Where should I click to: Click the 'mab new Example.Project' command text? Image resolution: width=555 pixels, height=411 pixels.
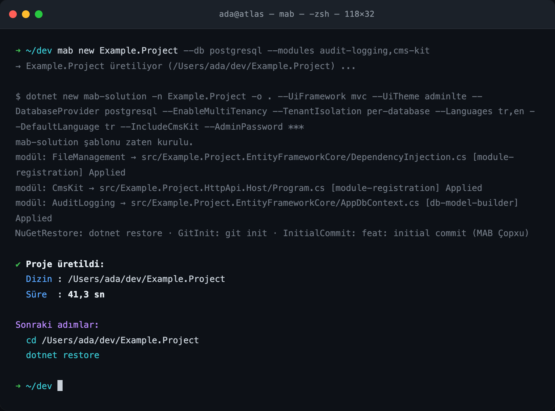tap(117, 51)
